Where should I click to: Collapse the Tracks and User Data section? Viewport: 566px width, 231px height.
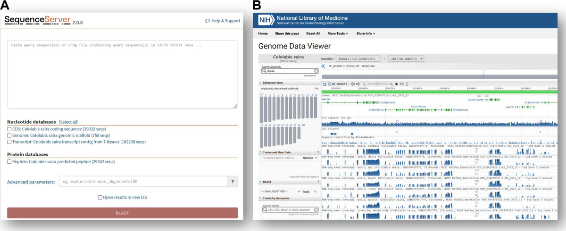(x=260, y=152)
